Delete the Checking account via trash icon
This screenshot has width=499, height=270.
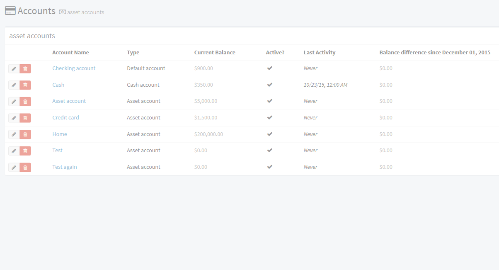coord(25,68)
